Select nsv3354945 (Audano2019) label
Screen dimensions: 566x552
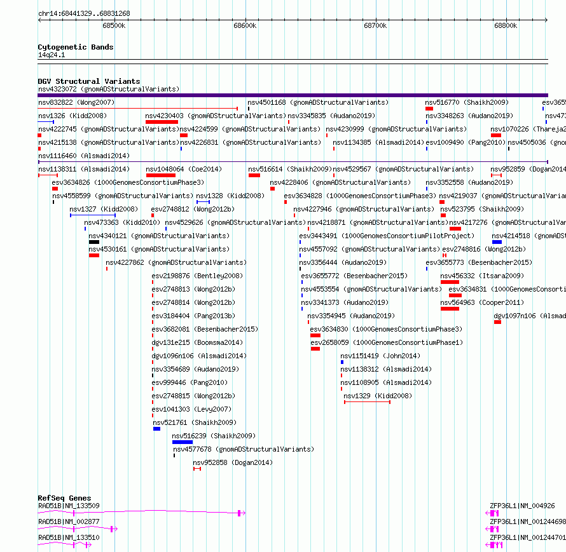351,316
